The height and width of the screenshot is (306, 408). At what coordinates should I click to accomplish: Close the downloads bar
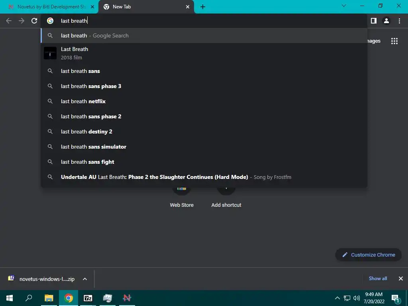tap(401, 279)
